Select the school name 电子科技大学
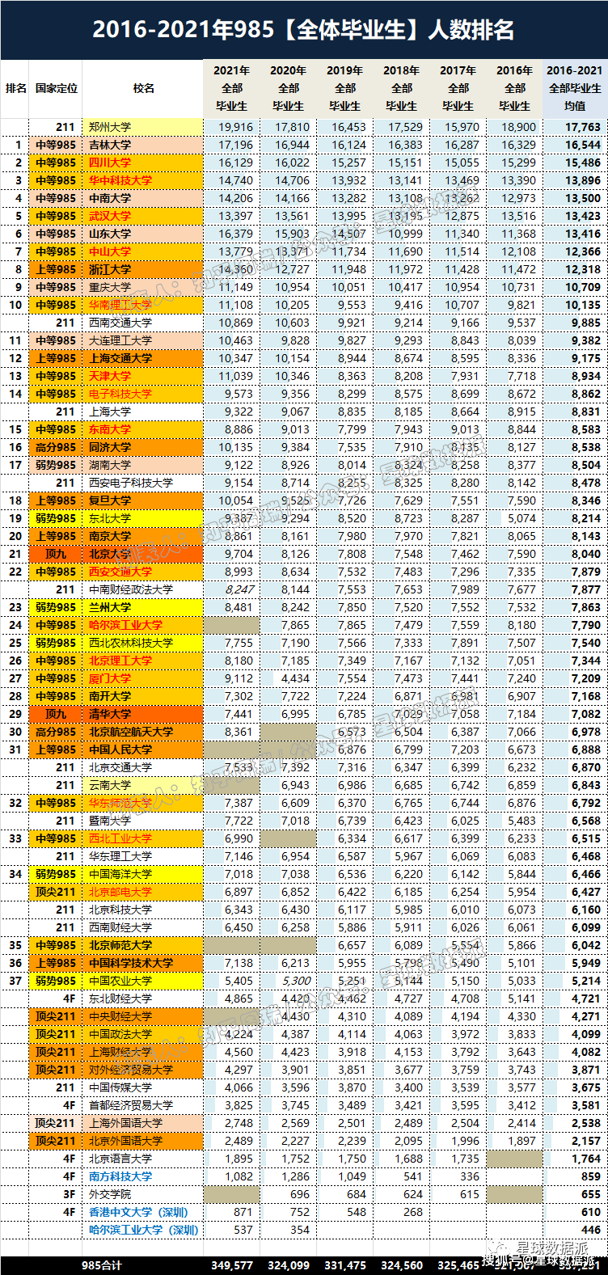The width and height of the screenshot is (608, 1275). 120,394
